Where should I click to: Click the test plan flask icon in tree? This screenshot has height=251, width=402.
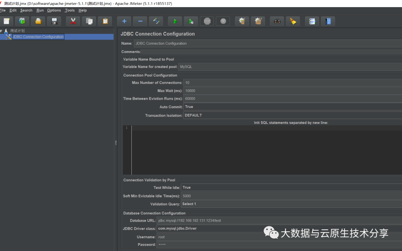(x=6, y=31)
